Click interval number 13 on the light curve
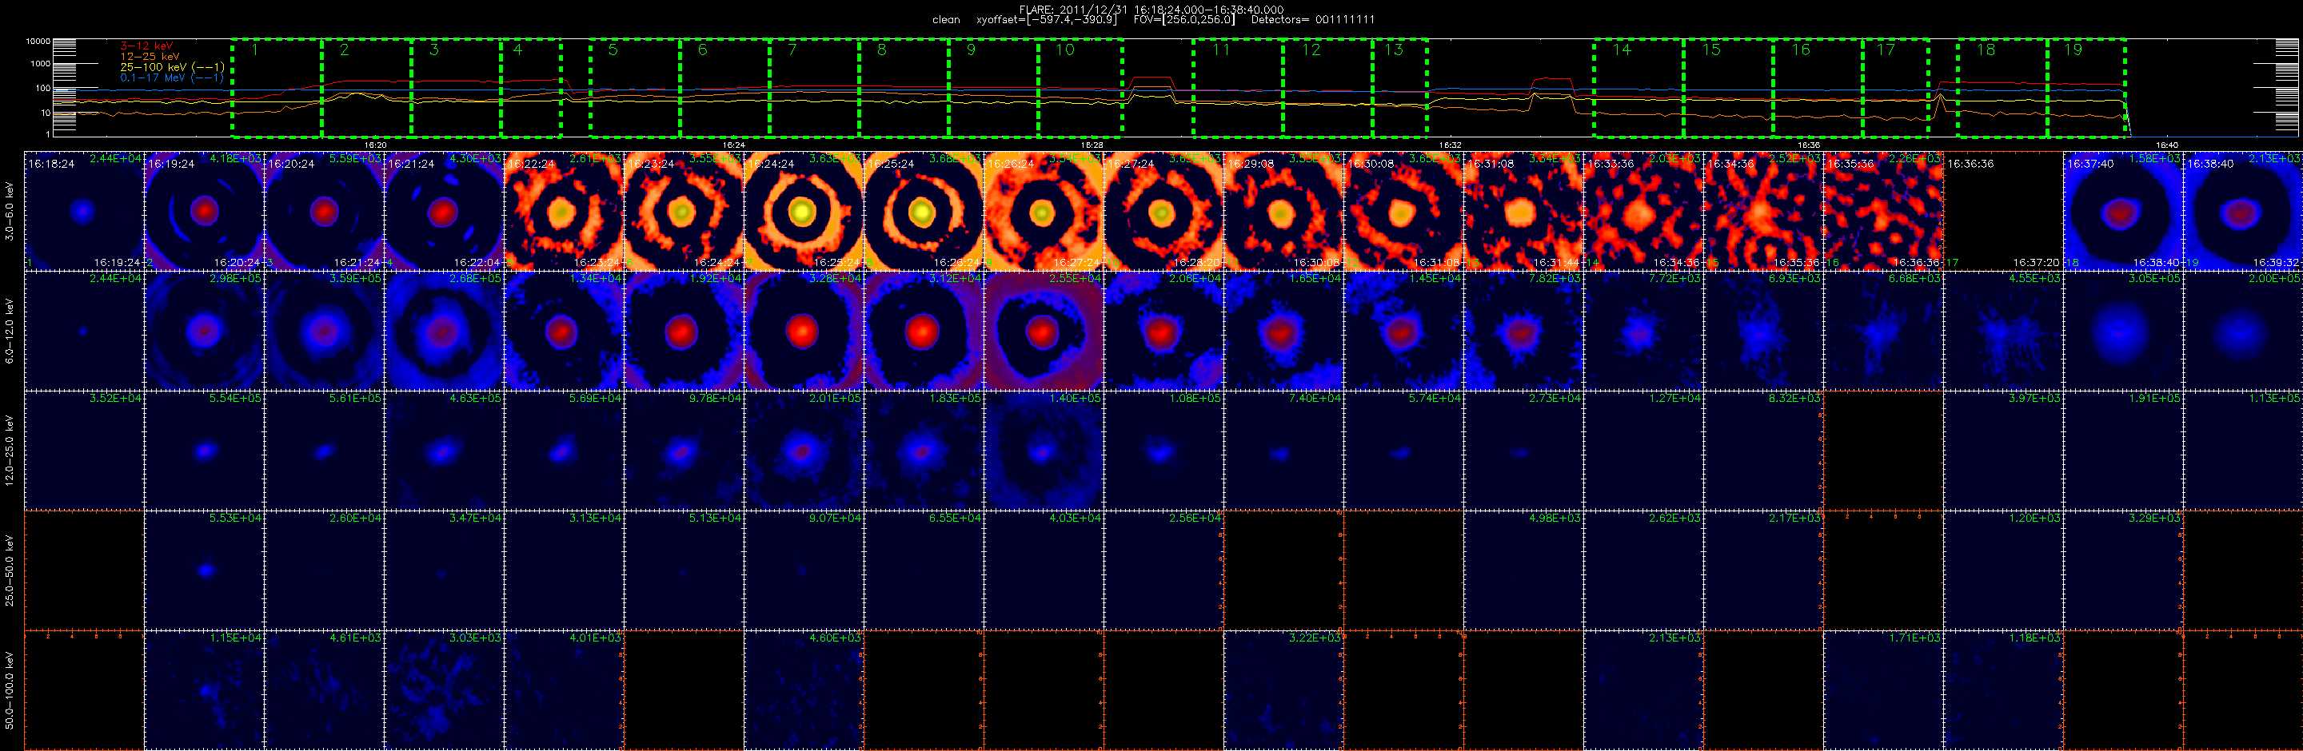This screenshot has height=751, width=2303. 1394,50
